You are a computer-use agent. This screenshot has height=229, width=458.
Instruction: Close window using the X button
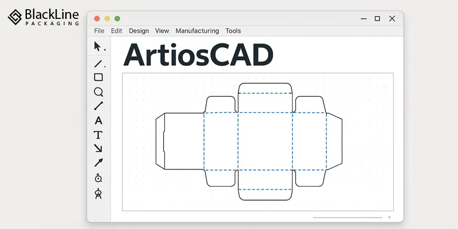pyautogui.click(x=392, y=19)
